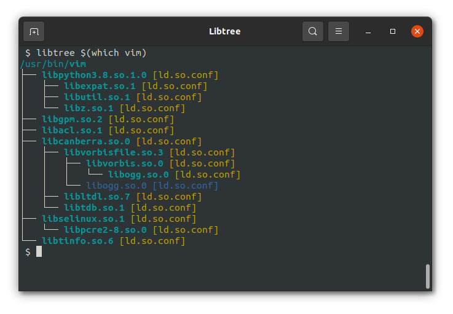Click libpcre2-8.so.0 entry
Image resolution: width=453 pixels, height=314 pixels.
pyautogui.click(x=105, y=230)
